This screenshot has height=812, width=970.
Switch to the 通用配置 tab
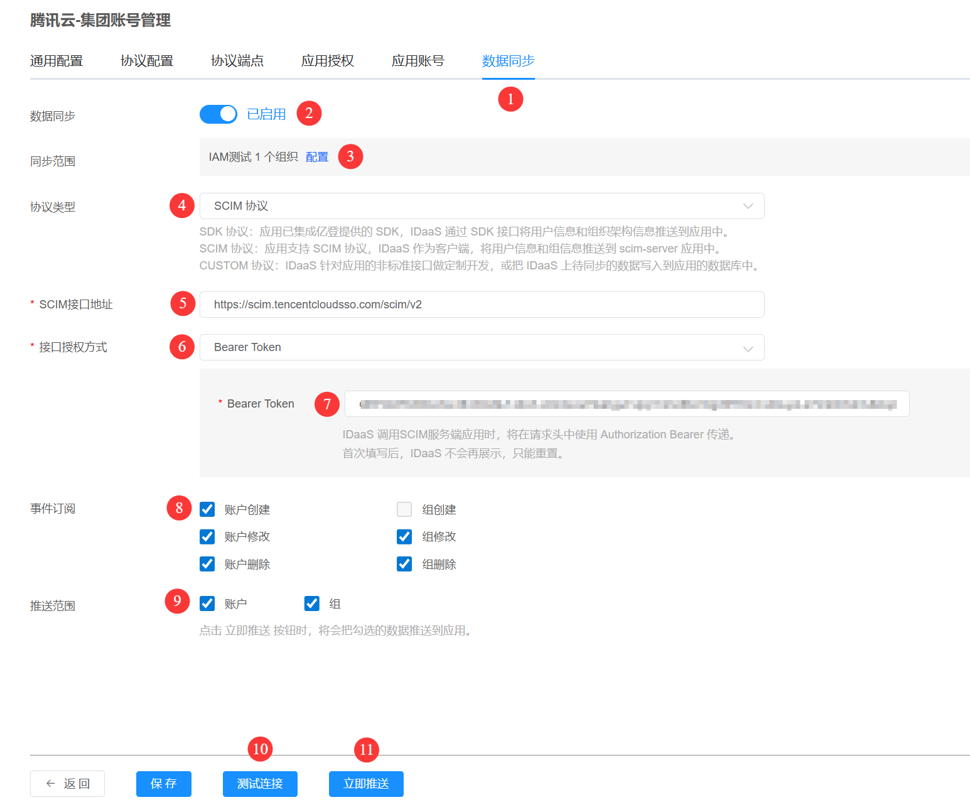(57, 61)
